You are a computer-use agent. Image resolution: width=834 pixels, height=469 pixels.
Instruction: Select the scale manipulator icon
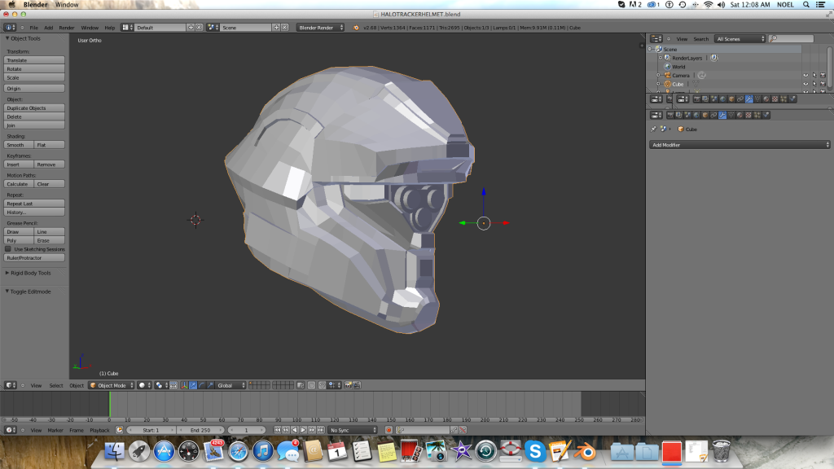click(x=210, y=385)
